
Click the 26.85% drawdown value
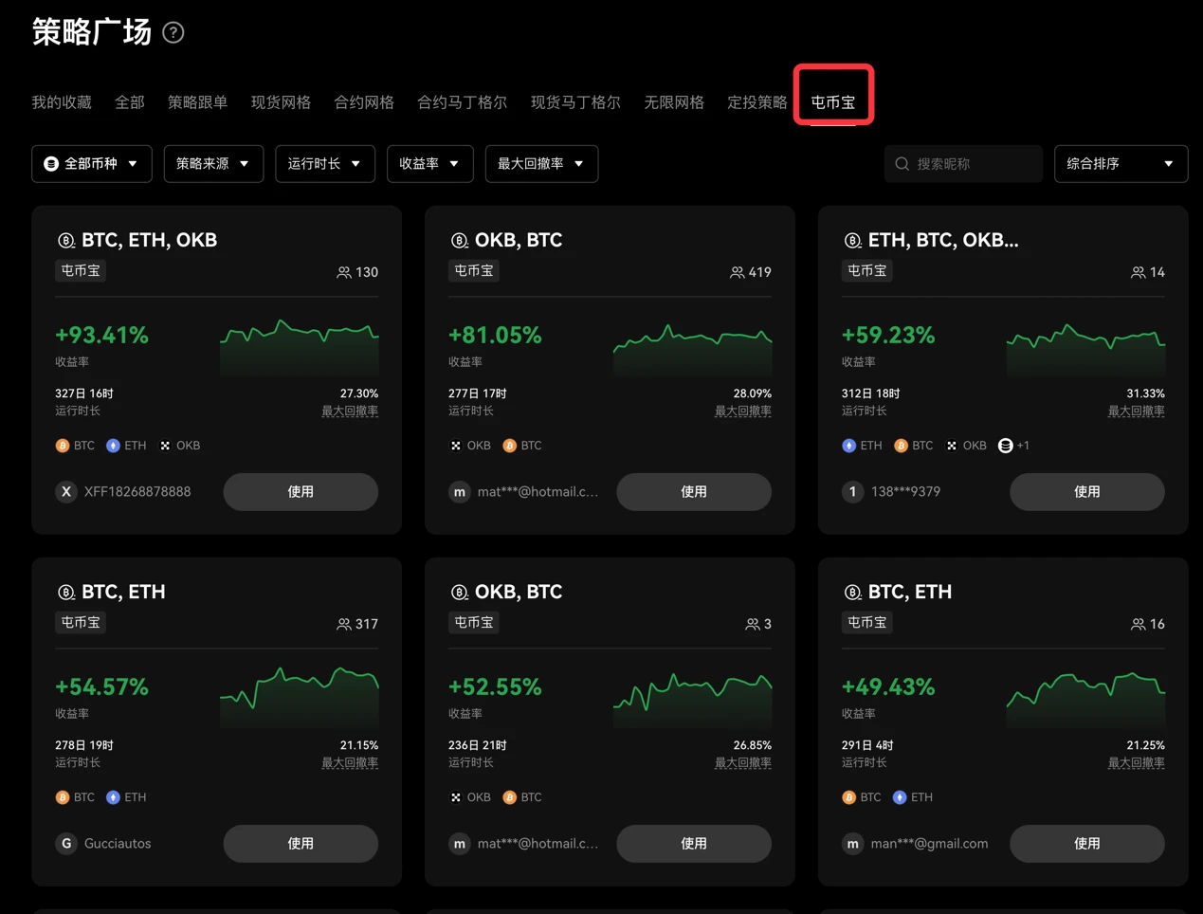pyautogui.click(x=753, y=745)
